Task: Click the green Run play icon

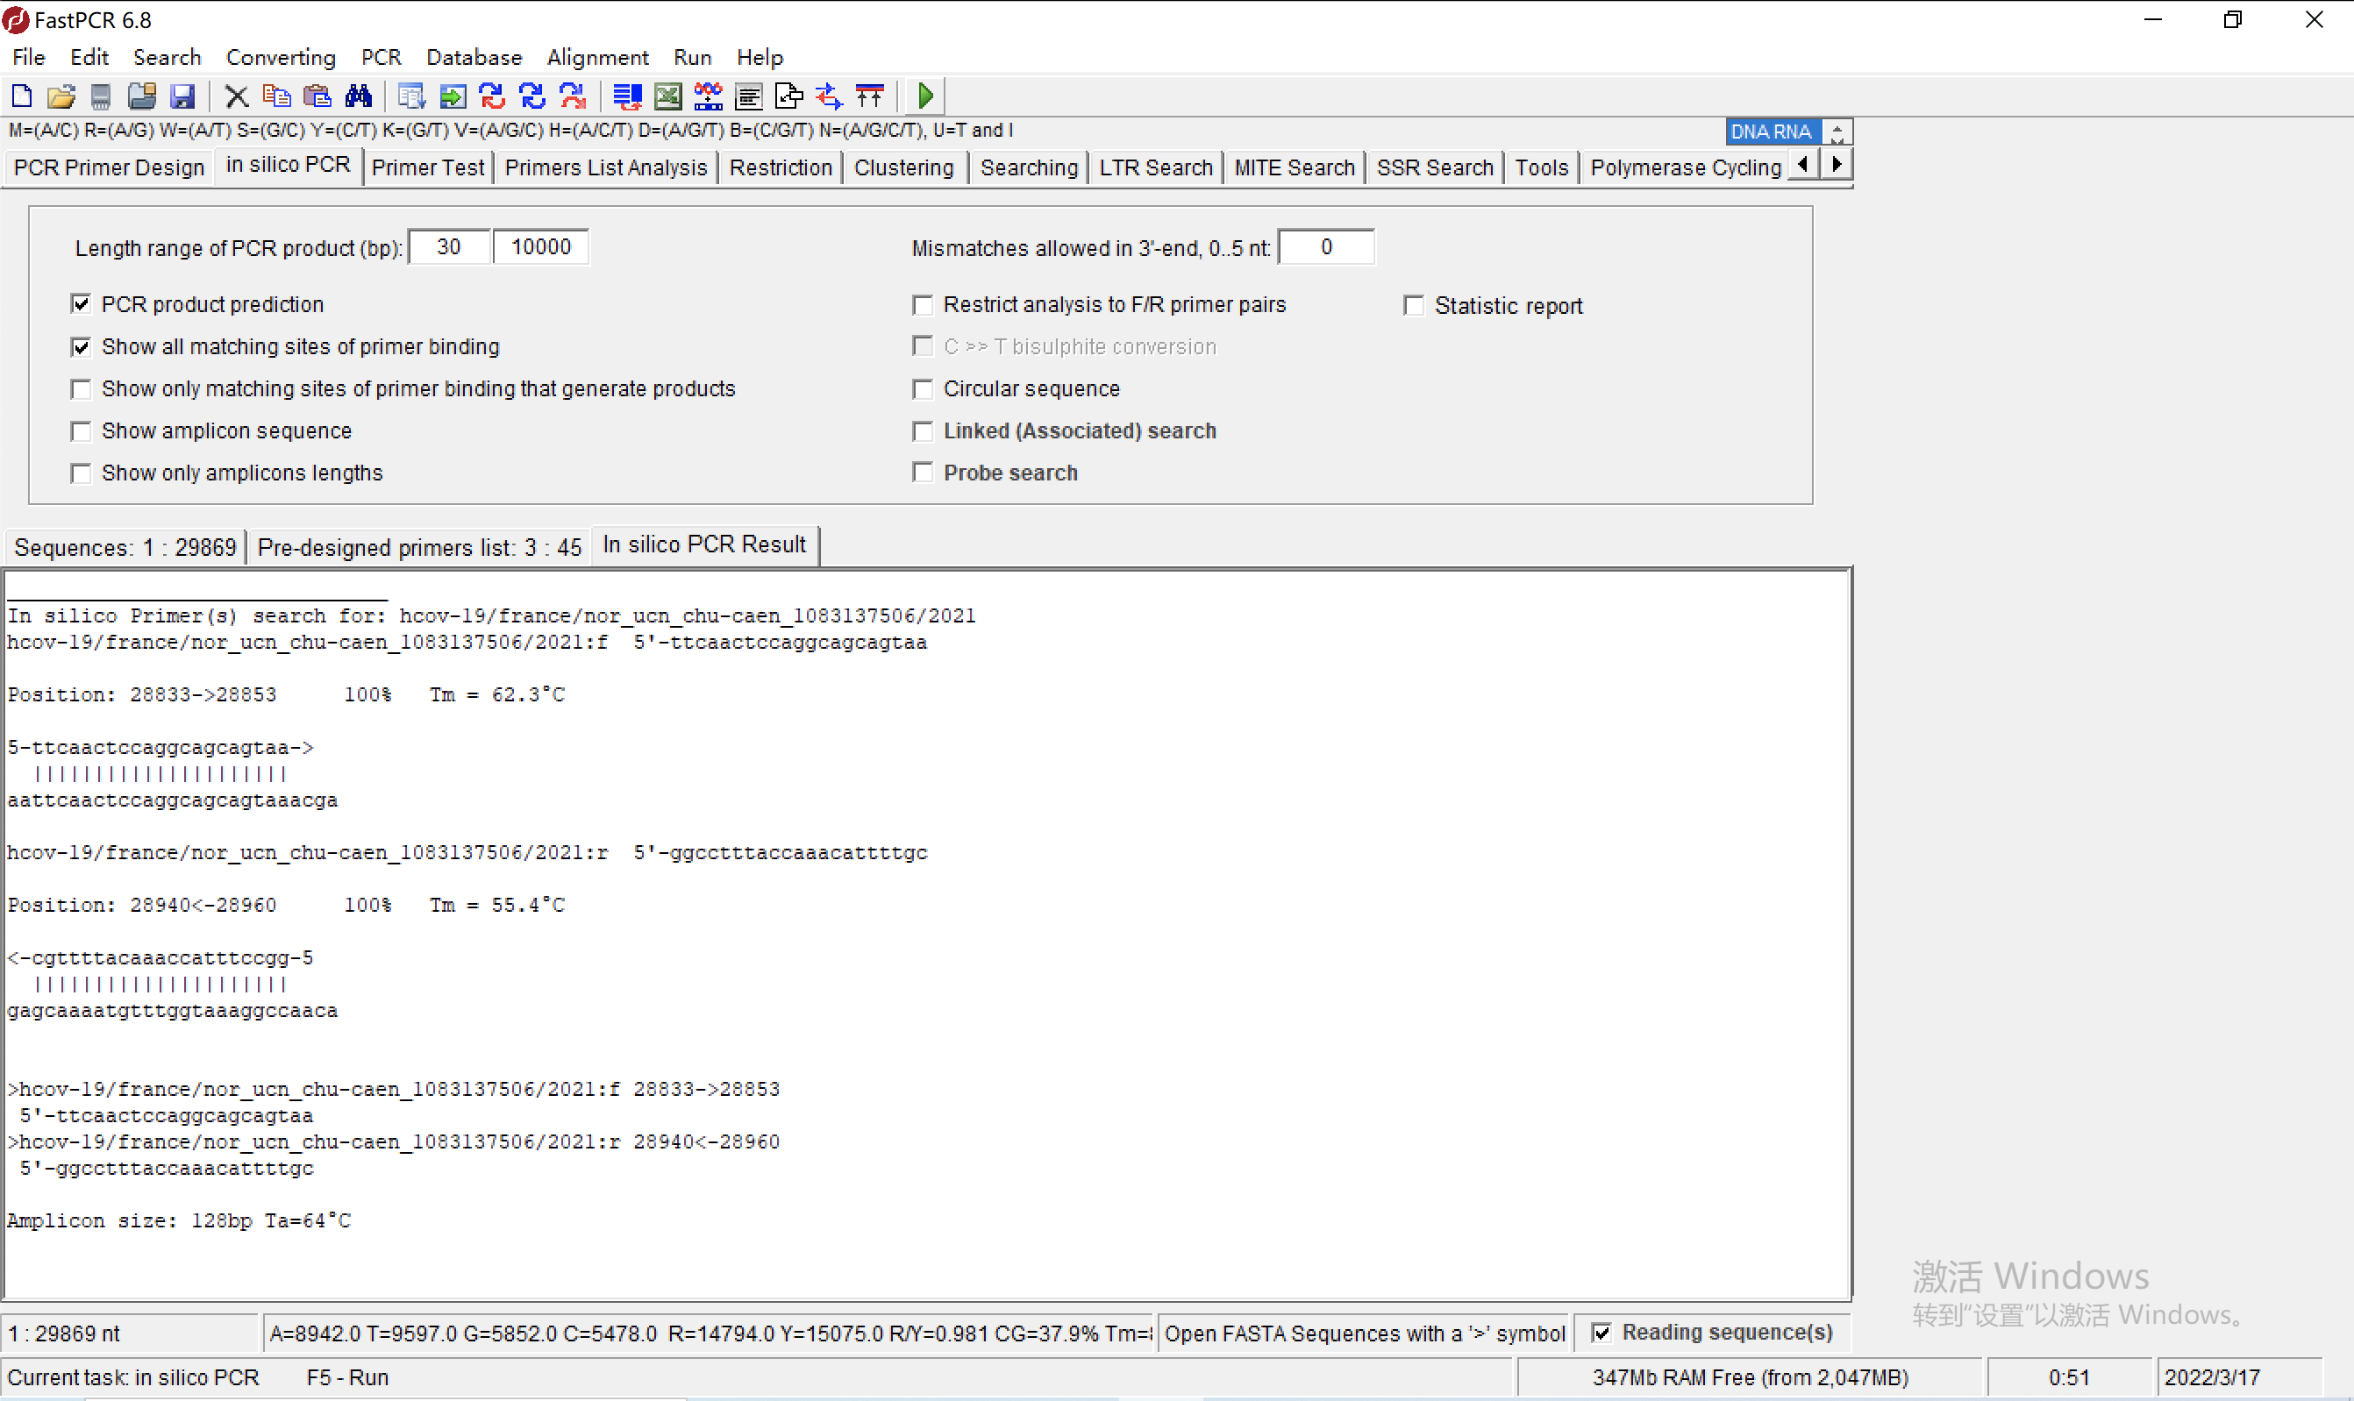Action: click(925, 96)
